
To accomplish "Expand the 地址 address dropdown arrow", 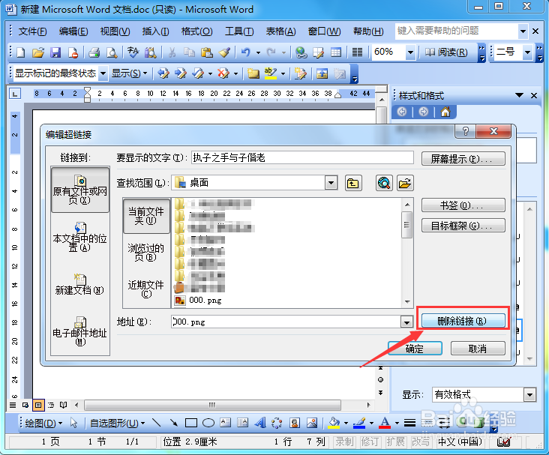I will 406,322.
